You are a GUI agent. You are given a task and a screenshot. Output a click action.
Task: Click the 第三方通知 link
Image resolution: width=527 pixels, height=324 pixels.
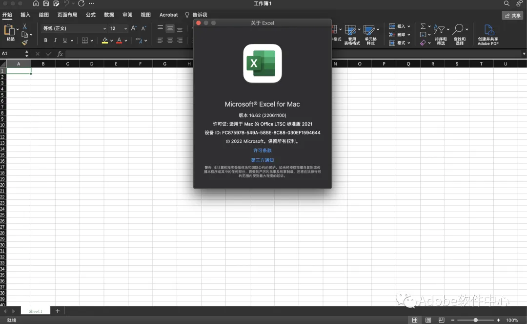263,160
